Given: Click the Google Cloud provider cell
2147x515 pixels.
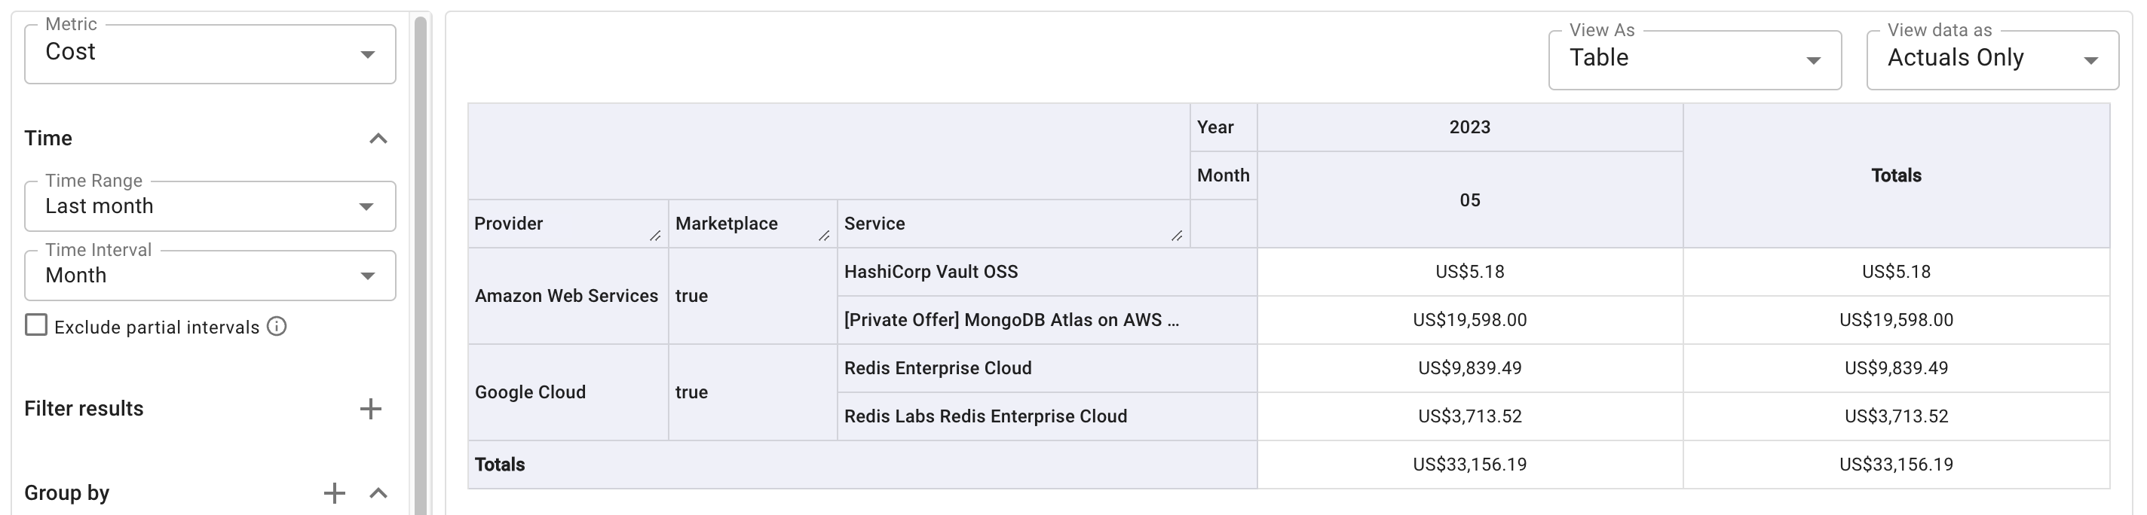Looking at the screenshot, I should [531, 391].
